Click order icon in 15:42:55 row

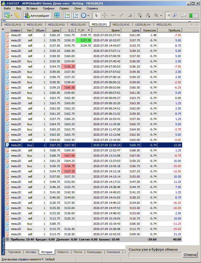pyautogui.click(x=7, y=234)
